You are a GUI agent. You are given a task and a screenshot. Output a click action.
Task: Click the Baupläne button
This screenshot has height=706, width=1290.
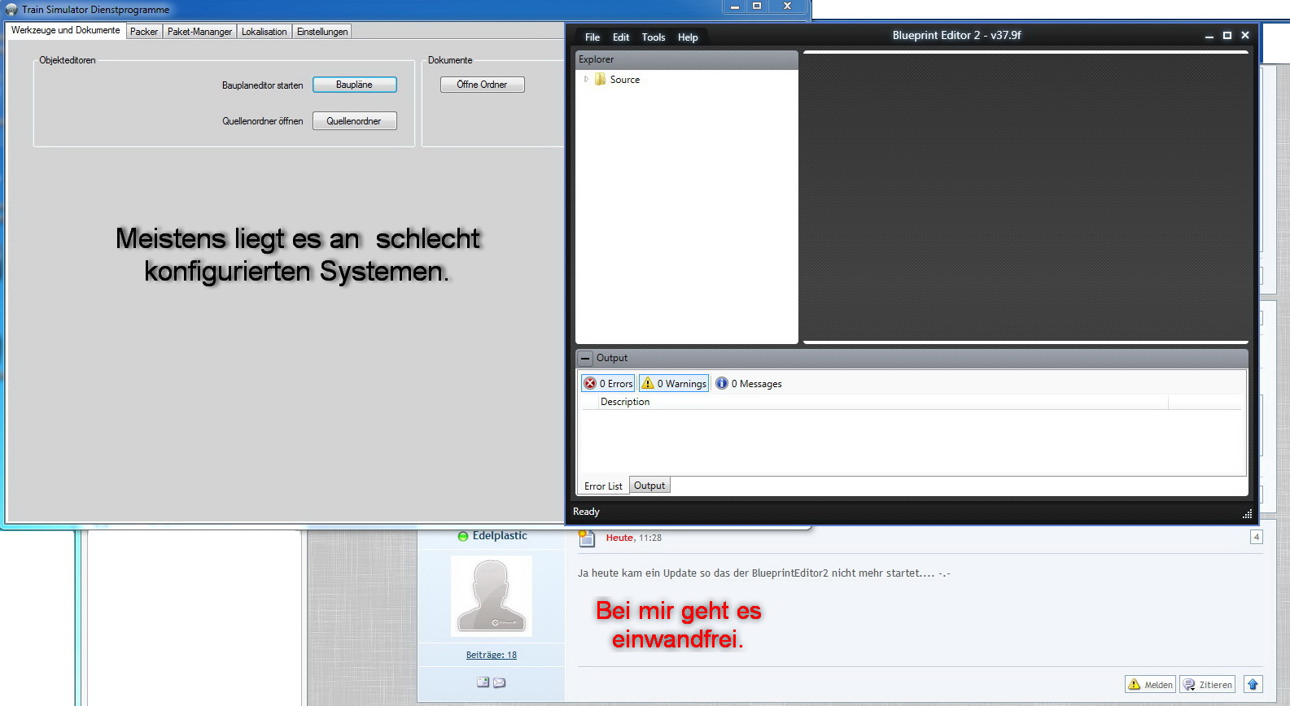click(x=355, y=85)
